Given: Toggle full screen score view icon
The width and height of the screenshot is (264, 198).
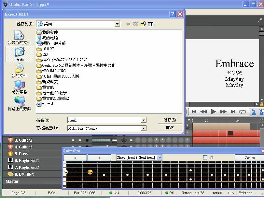Looking at the screenshot, I should (x=260, y=21).
